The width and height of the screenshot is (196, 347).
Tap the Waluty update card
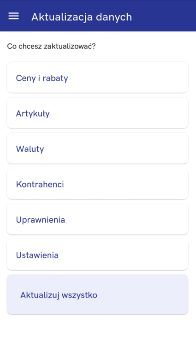97,148
